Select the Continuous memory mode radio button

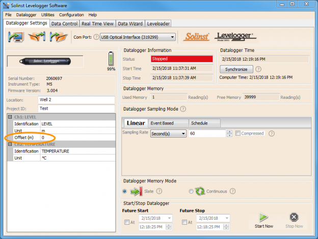(191, 192)
